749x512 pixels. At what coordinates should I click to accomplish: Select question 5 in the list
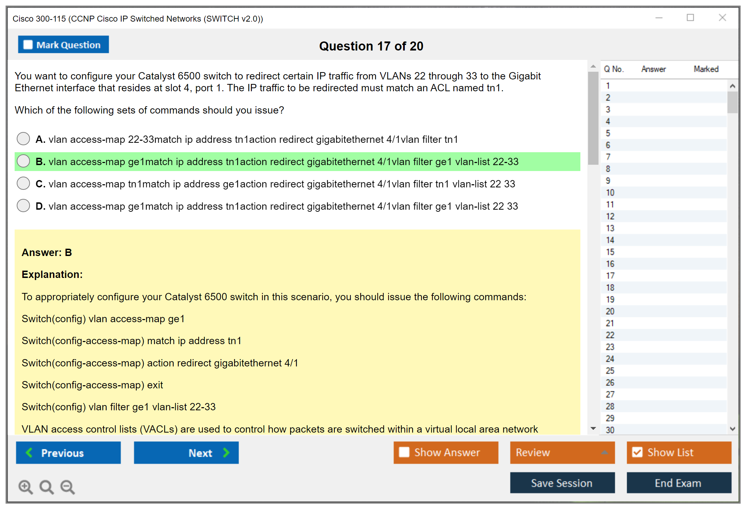pos(608,133)
